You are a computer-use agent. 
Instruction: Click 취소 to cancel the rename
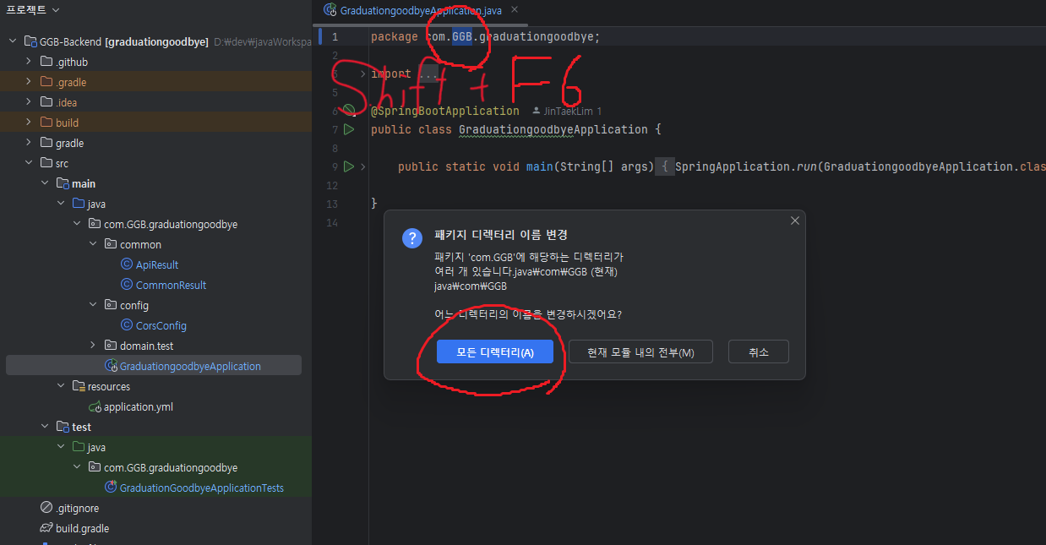click(x=758, y=352)
